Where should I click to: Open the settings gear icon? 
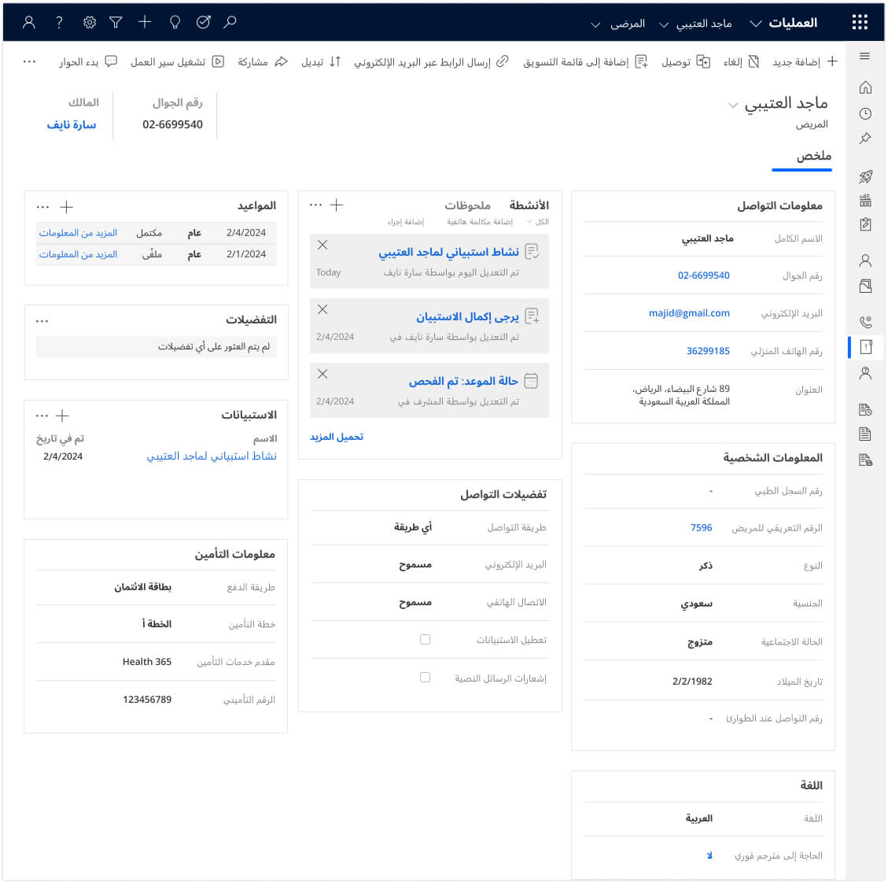[90, 23]
